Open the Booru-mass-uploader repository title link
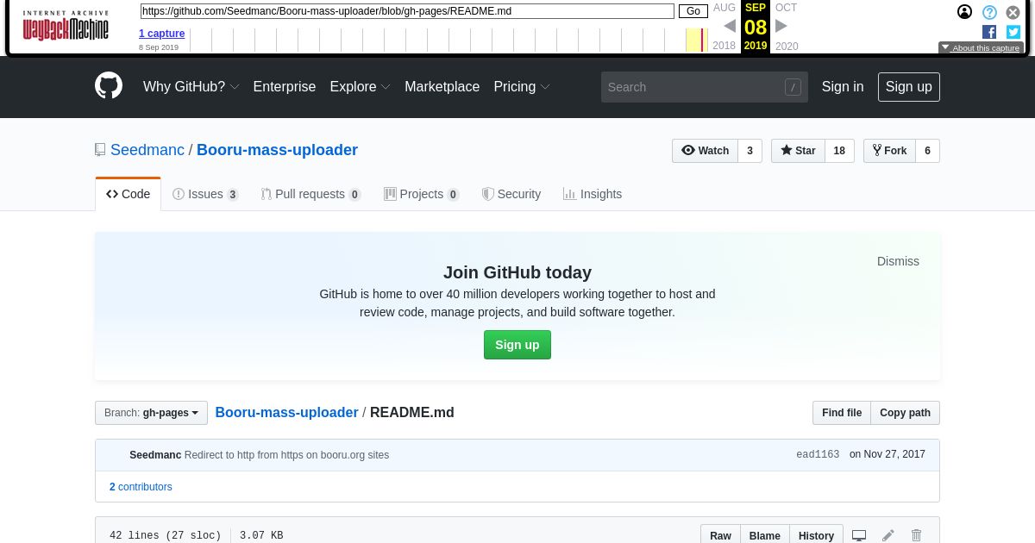The image size is (1035, 543). point(277,150)
